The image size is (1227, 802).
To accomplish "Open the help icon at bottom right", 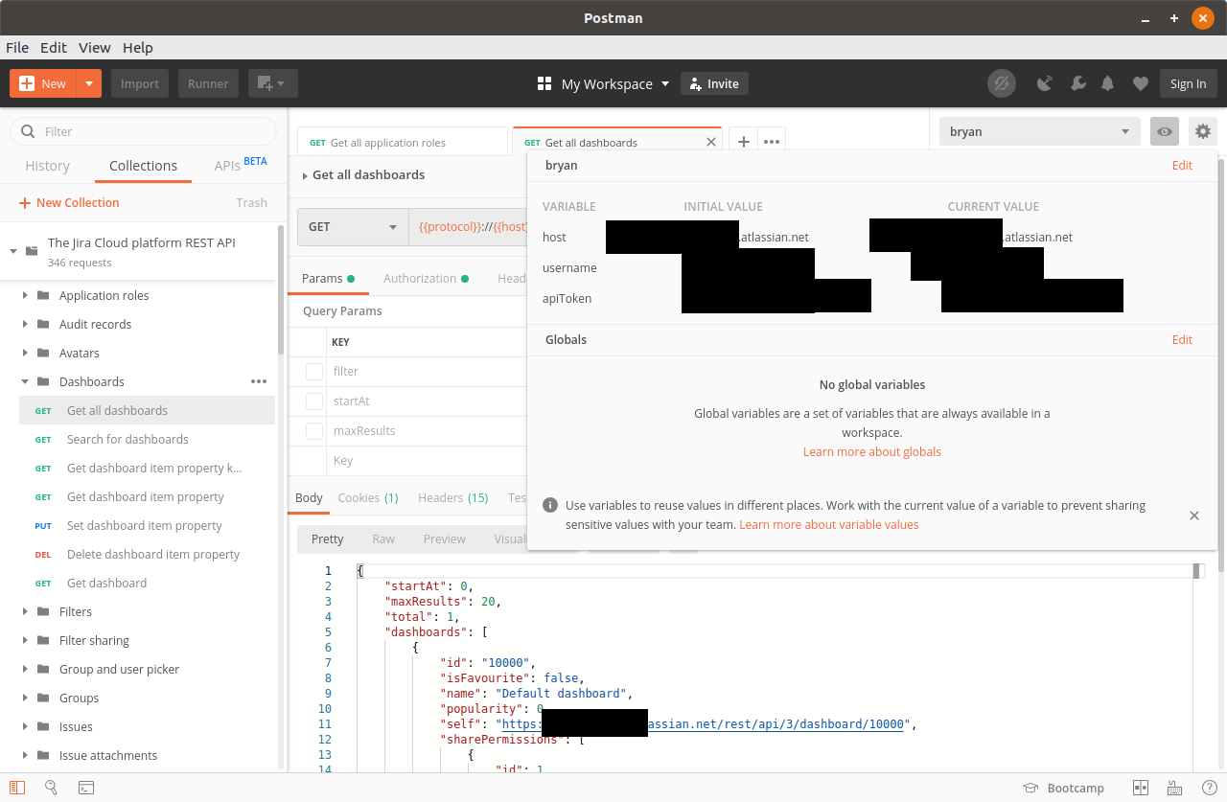I will pos(1210,787).
